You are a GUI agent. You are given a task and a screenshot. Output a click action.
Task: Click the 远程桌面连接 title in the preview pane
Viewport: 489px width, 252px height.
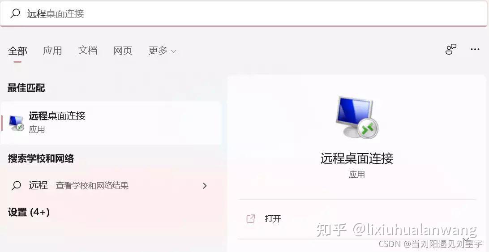357,158
